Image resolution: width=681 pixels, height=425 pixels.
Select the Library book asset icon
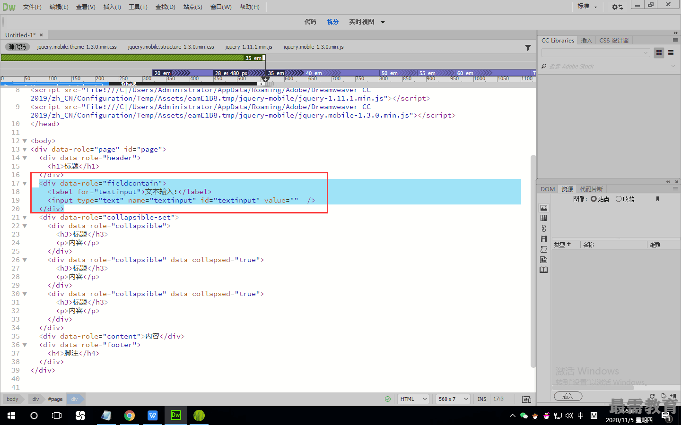544,270
